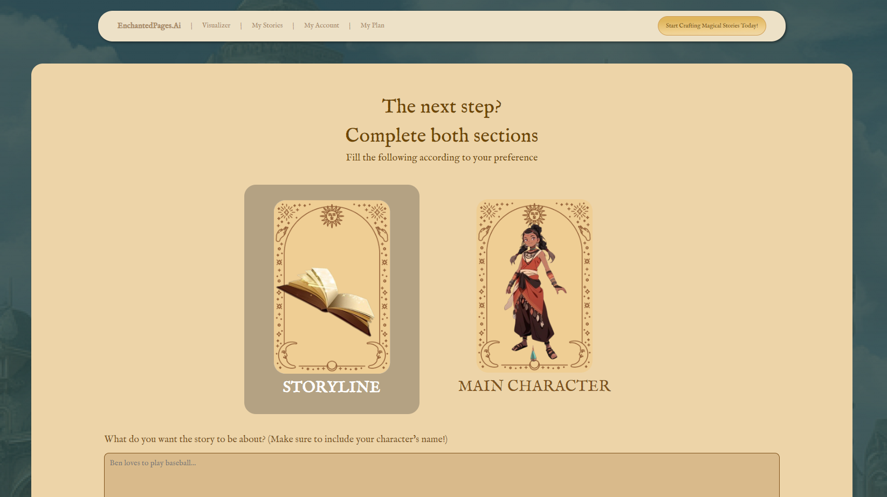Click small sunburst in Main Character card's top-right corner

[x=580, y=210]
